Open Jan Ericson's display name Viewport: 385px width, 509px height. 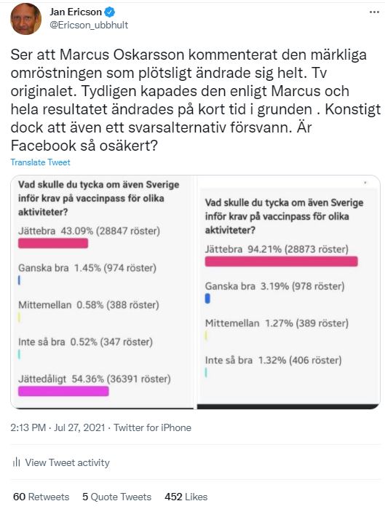[76, 12]
